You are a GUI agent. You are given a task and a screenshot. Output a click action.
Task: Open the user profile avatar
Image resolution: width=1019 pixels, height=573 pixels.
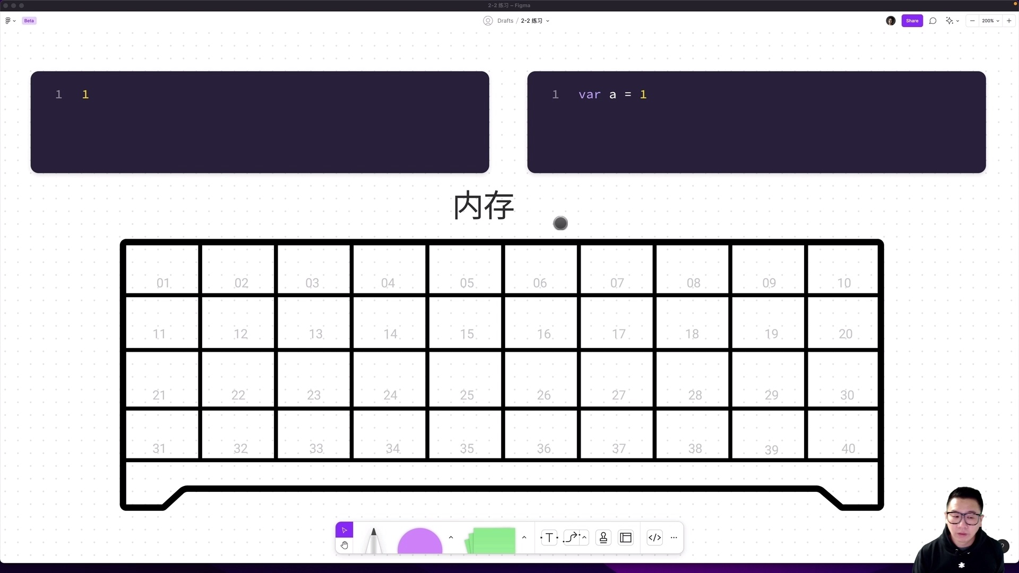point(891,21)
